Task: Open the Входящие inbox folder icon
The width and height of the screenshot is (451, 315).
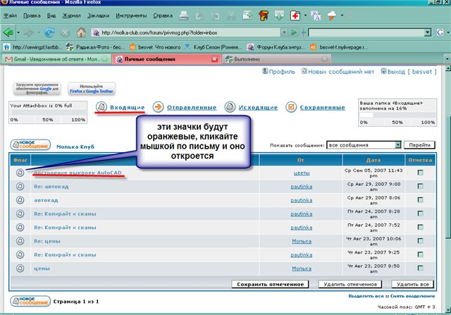Action: point(102,107)
